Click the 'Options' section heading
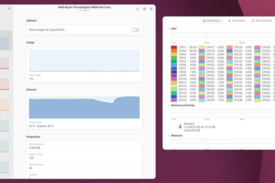The height and width of the screenshot is (183, 275). coord(32,21)
